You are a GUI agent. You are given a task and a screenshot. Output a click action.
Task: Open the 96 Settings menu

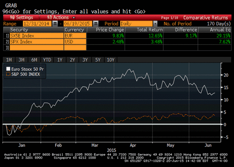point(22,18)
